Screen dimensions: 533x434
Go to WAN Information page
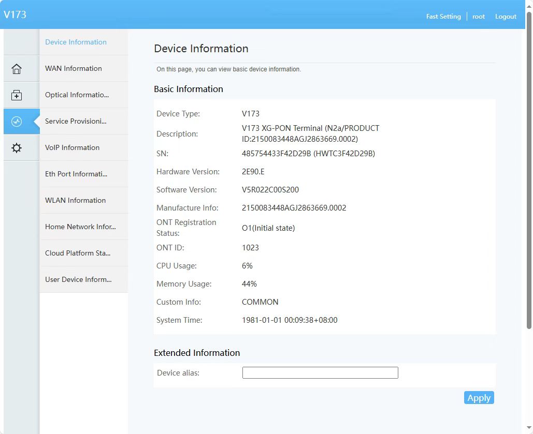74,68
